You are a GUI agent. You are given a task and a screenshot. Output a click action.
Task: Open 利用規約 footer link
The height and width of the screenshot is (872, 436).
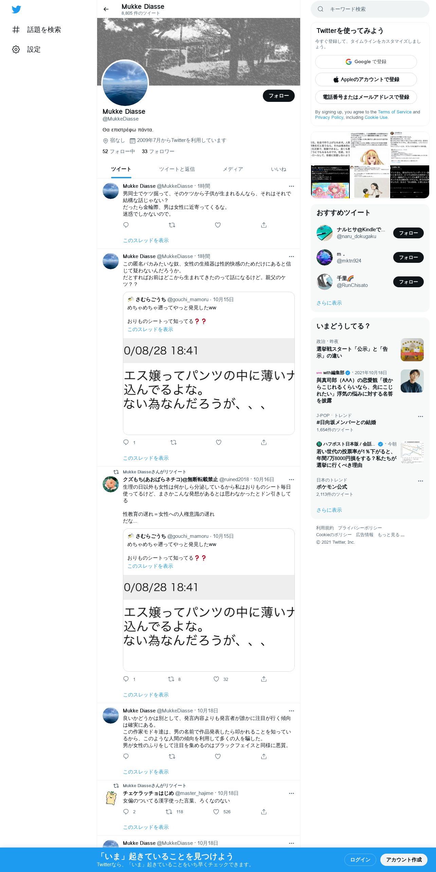(x=325, y=528)
